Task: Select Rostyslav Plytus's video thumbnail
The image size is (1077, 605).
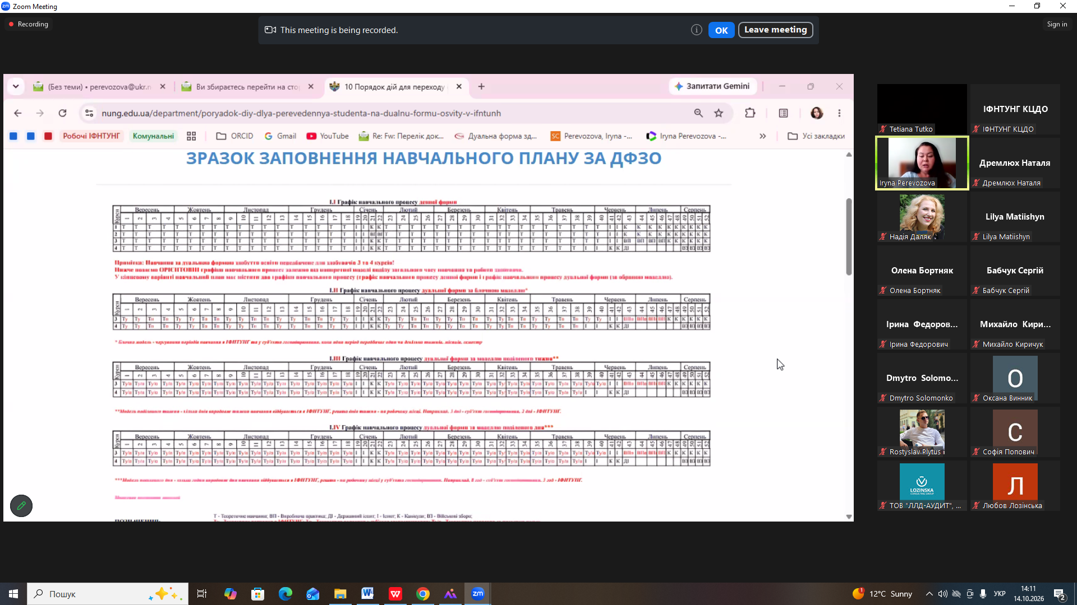Action: coord(922,432)
